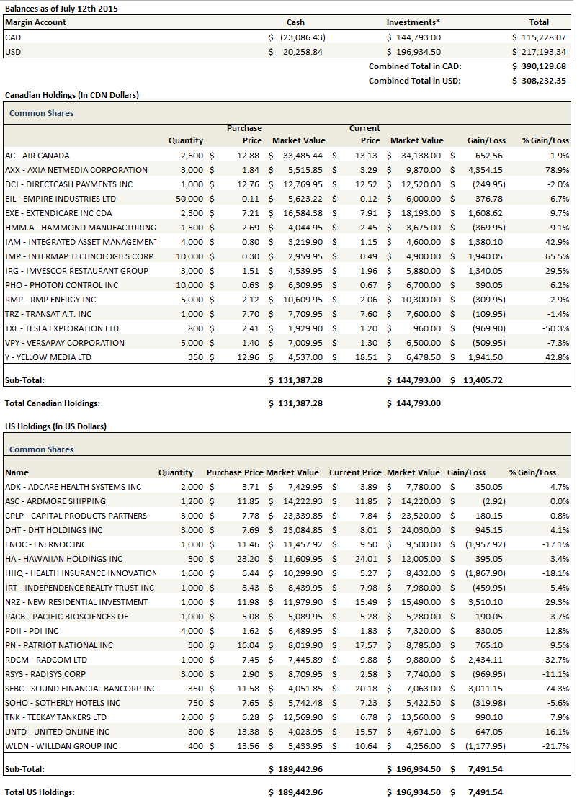Click the AC - AIR CANADA row name

tap(37, 156)
